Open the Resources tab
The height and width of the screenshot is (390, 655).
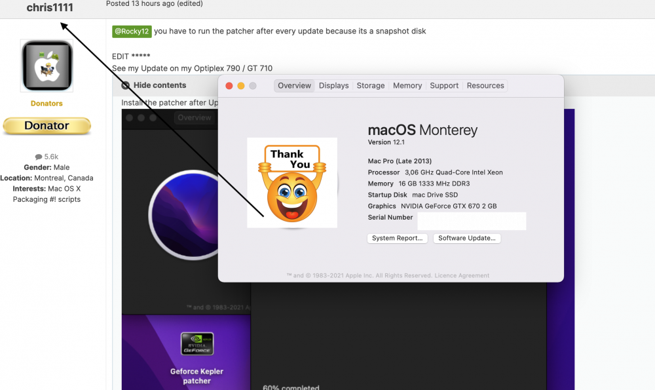pos(485,86)
